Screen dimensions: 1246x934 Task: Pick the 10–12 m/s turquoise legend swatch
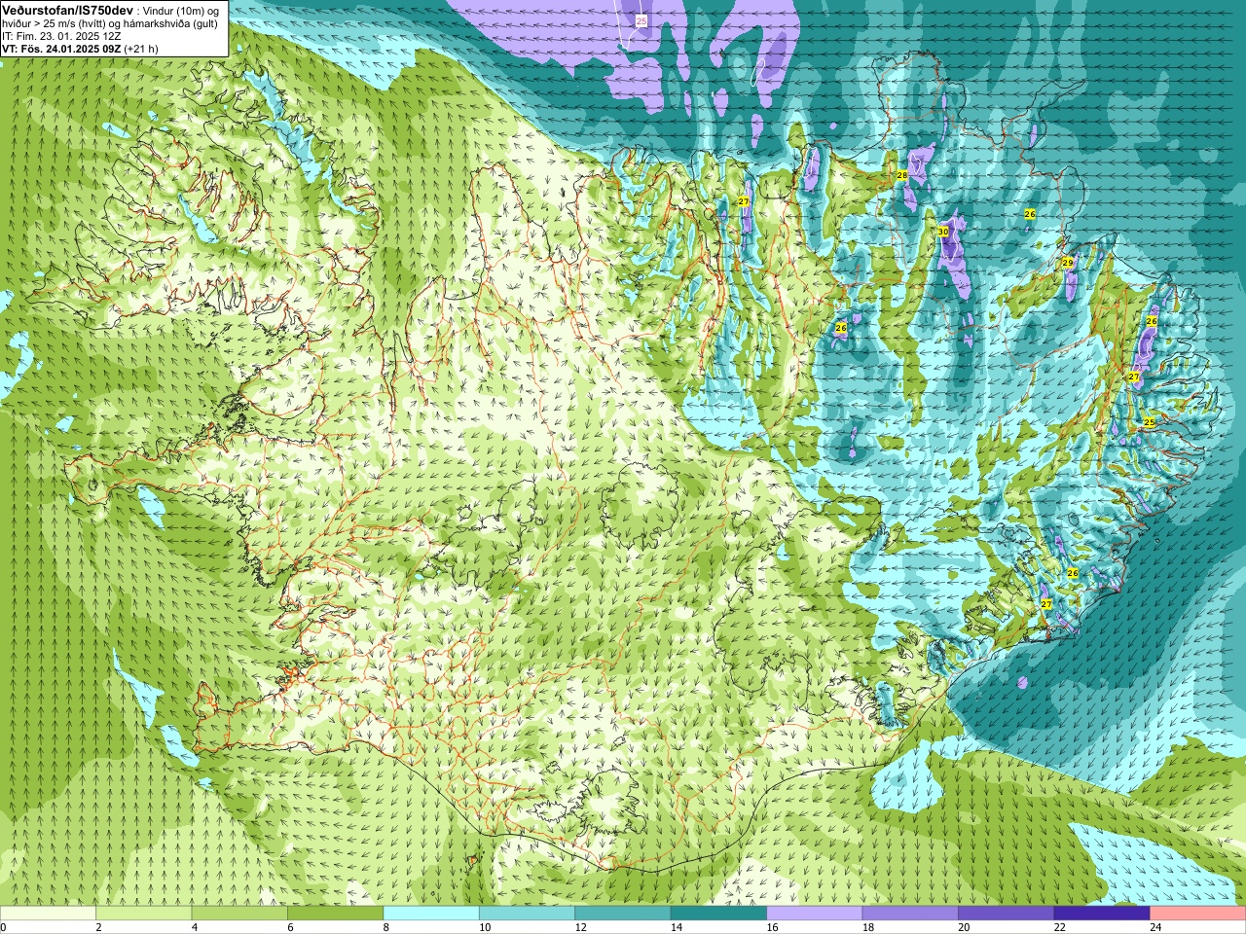click(527, 914)
